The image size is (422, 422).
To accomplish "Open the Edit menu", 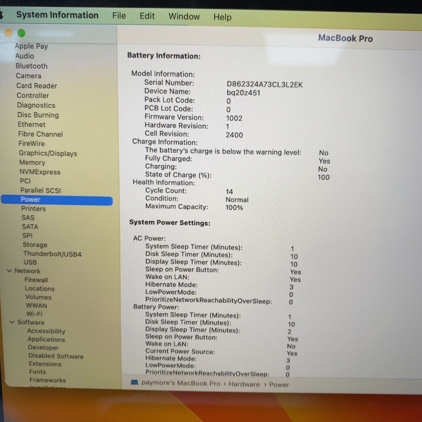I will tap(147, 16).
